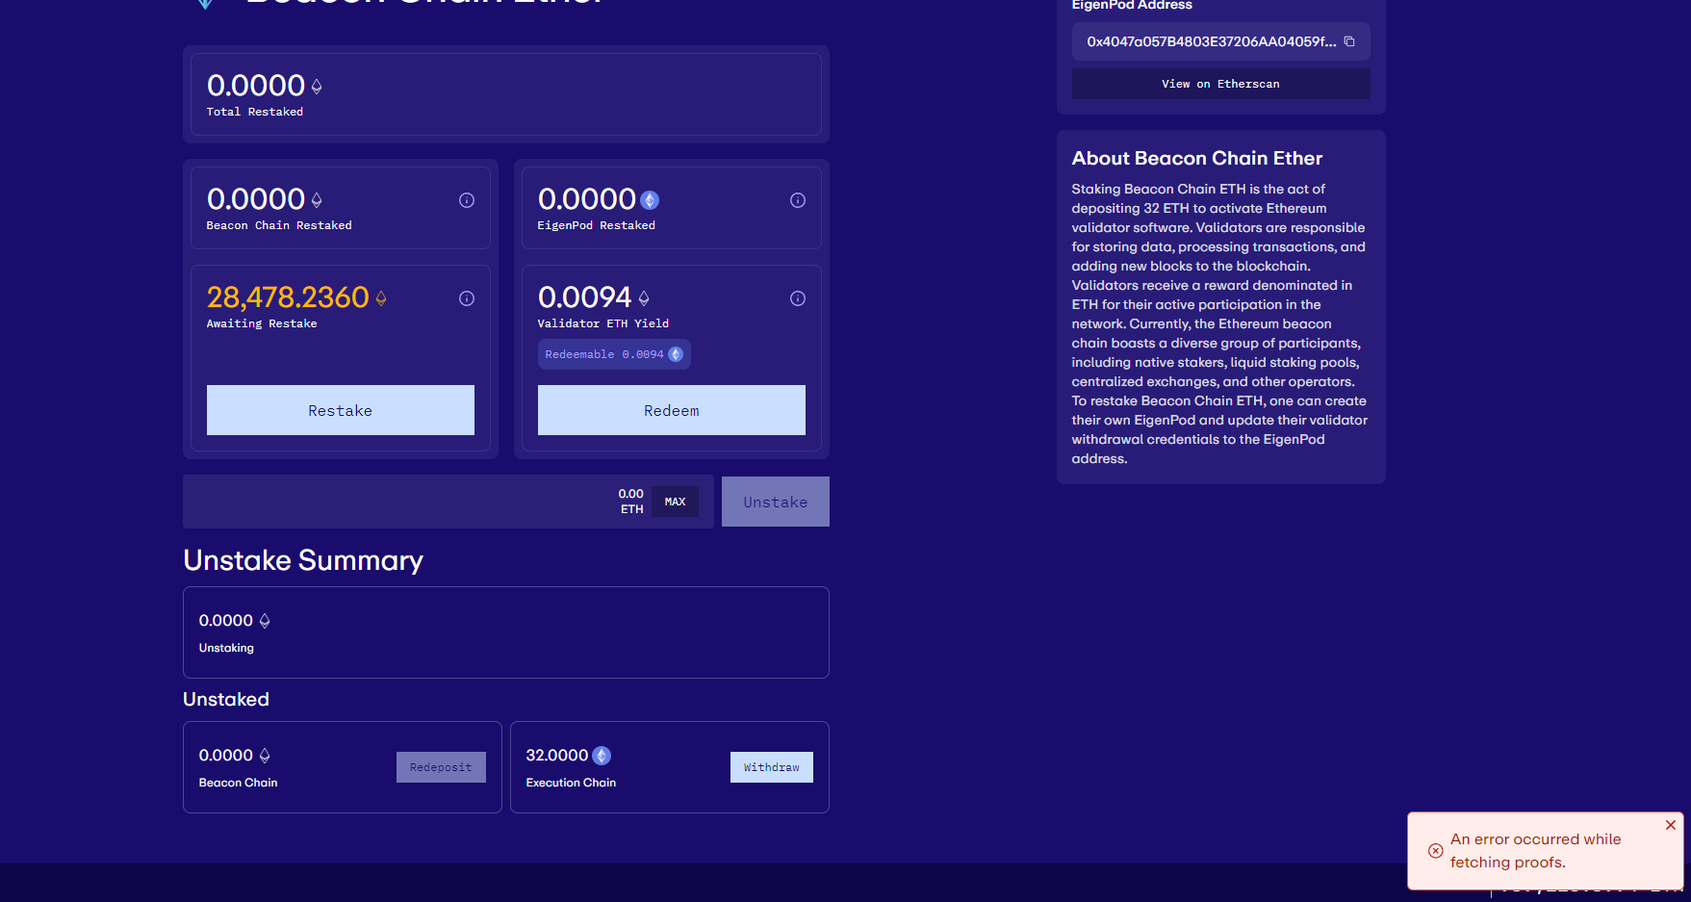Click the ether icon beside Unstaking value

(x=265, y=621)
